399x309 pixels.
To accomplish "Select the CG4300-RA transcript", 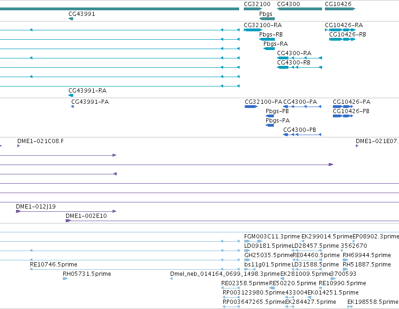I will [300, 58].
